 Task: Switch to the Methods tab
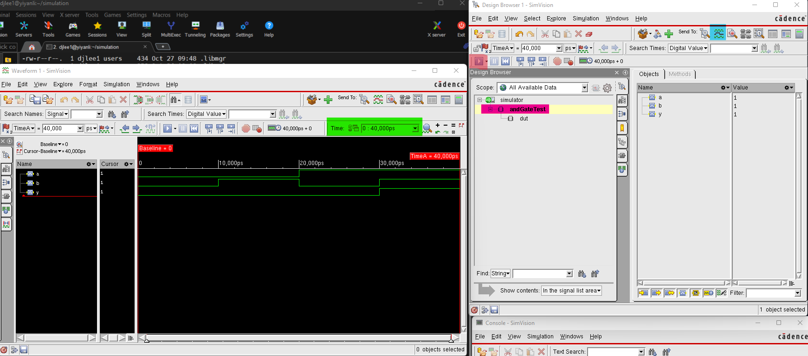(679, 74)
